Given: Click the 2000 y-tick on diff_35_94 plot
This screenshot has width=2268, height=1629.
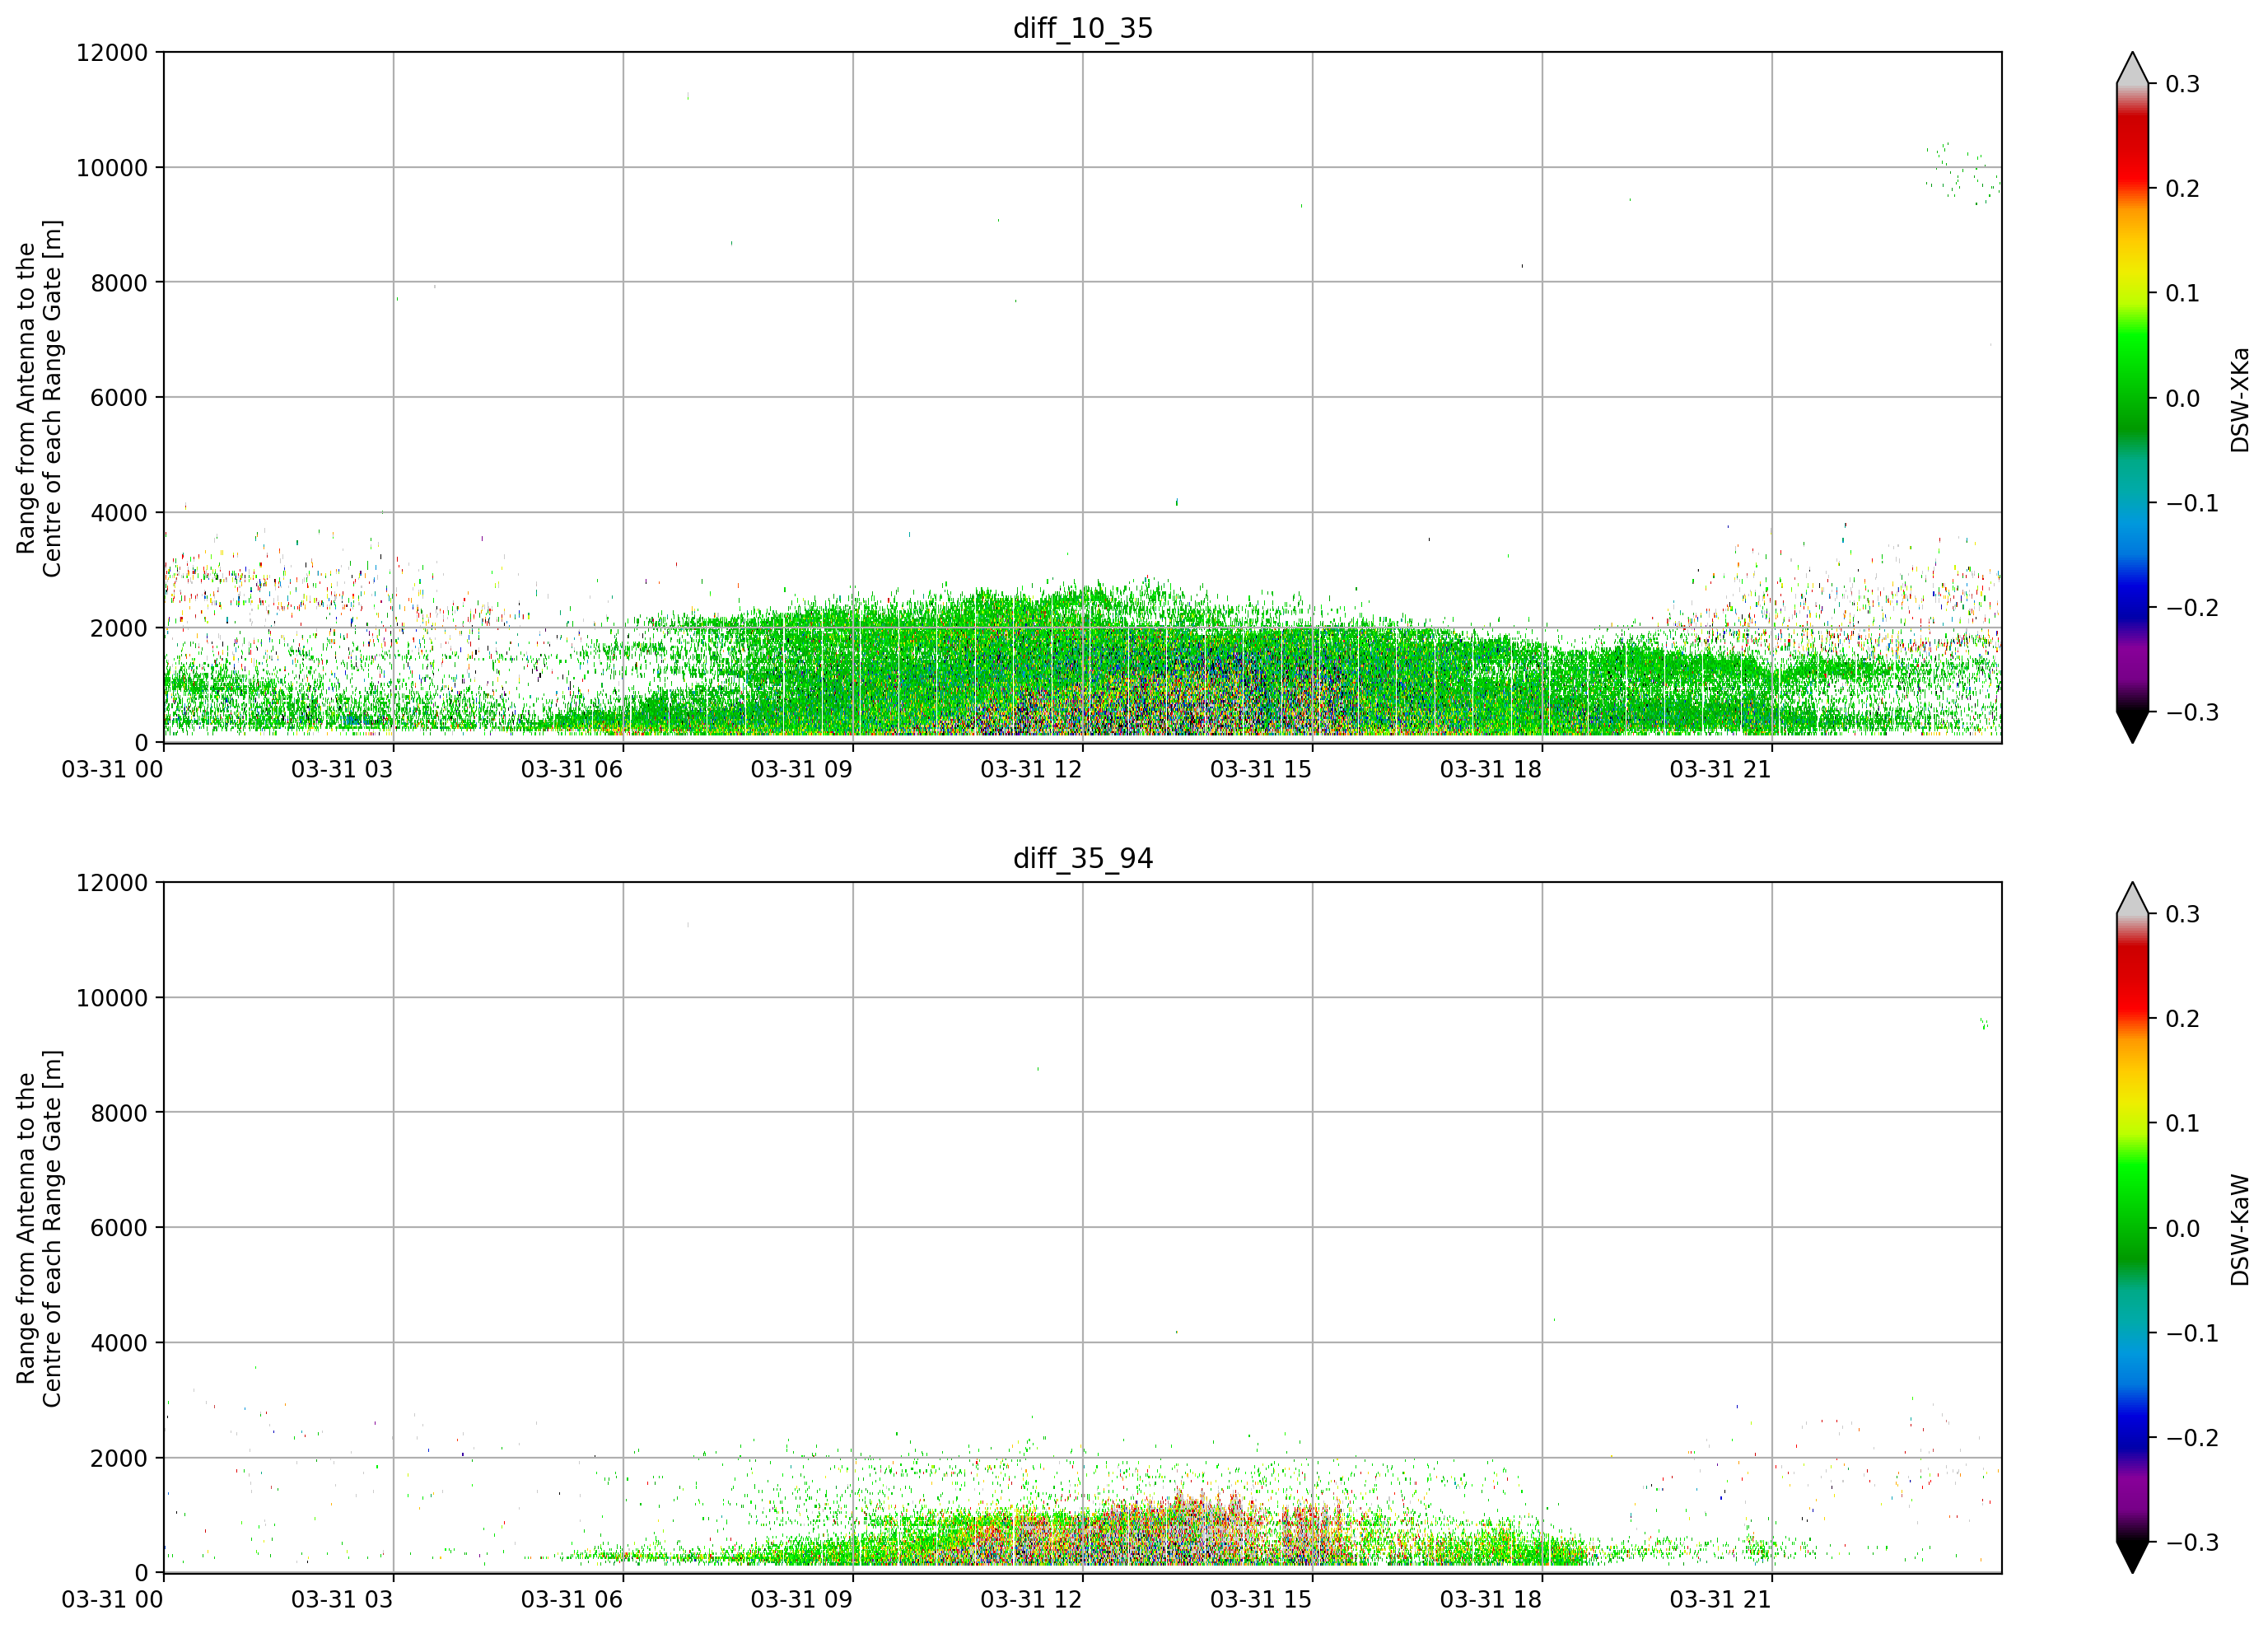Looking at the screenshot, I should [x=119, y=1458].
